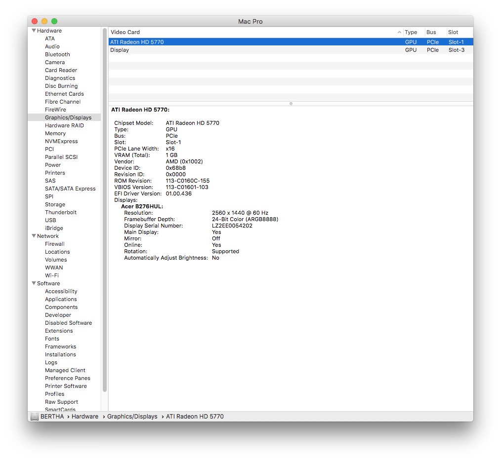501x461 pixels.
Task: Click the Video Card sort arrow
Action: click(399, 32)
